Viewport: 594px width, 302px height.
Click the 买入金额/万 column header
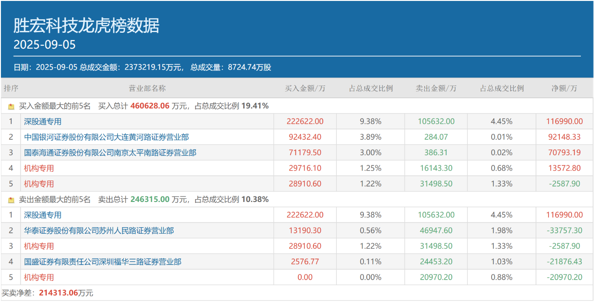pos(305,88)
